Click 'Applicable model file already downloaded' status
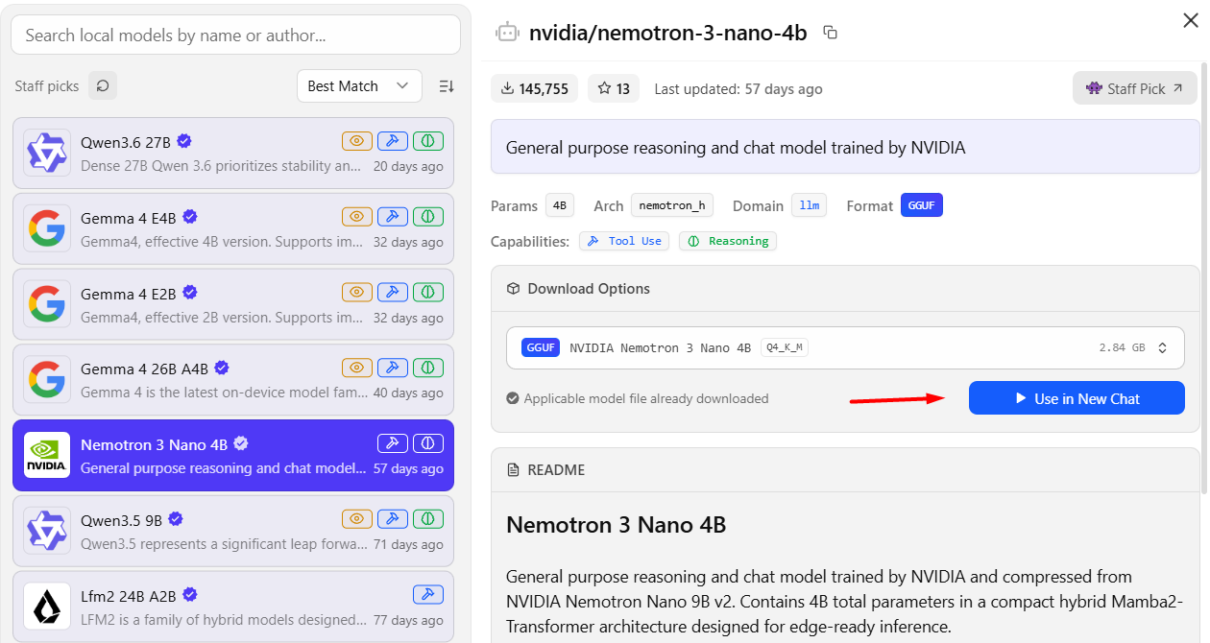 [638, 398]
